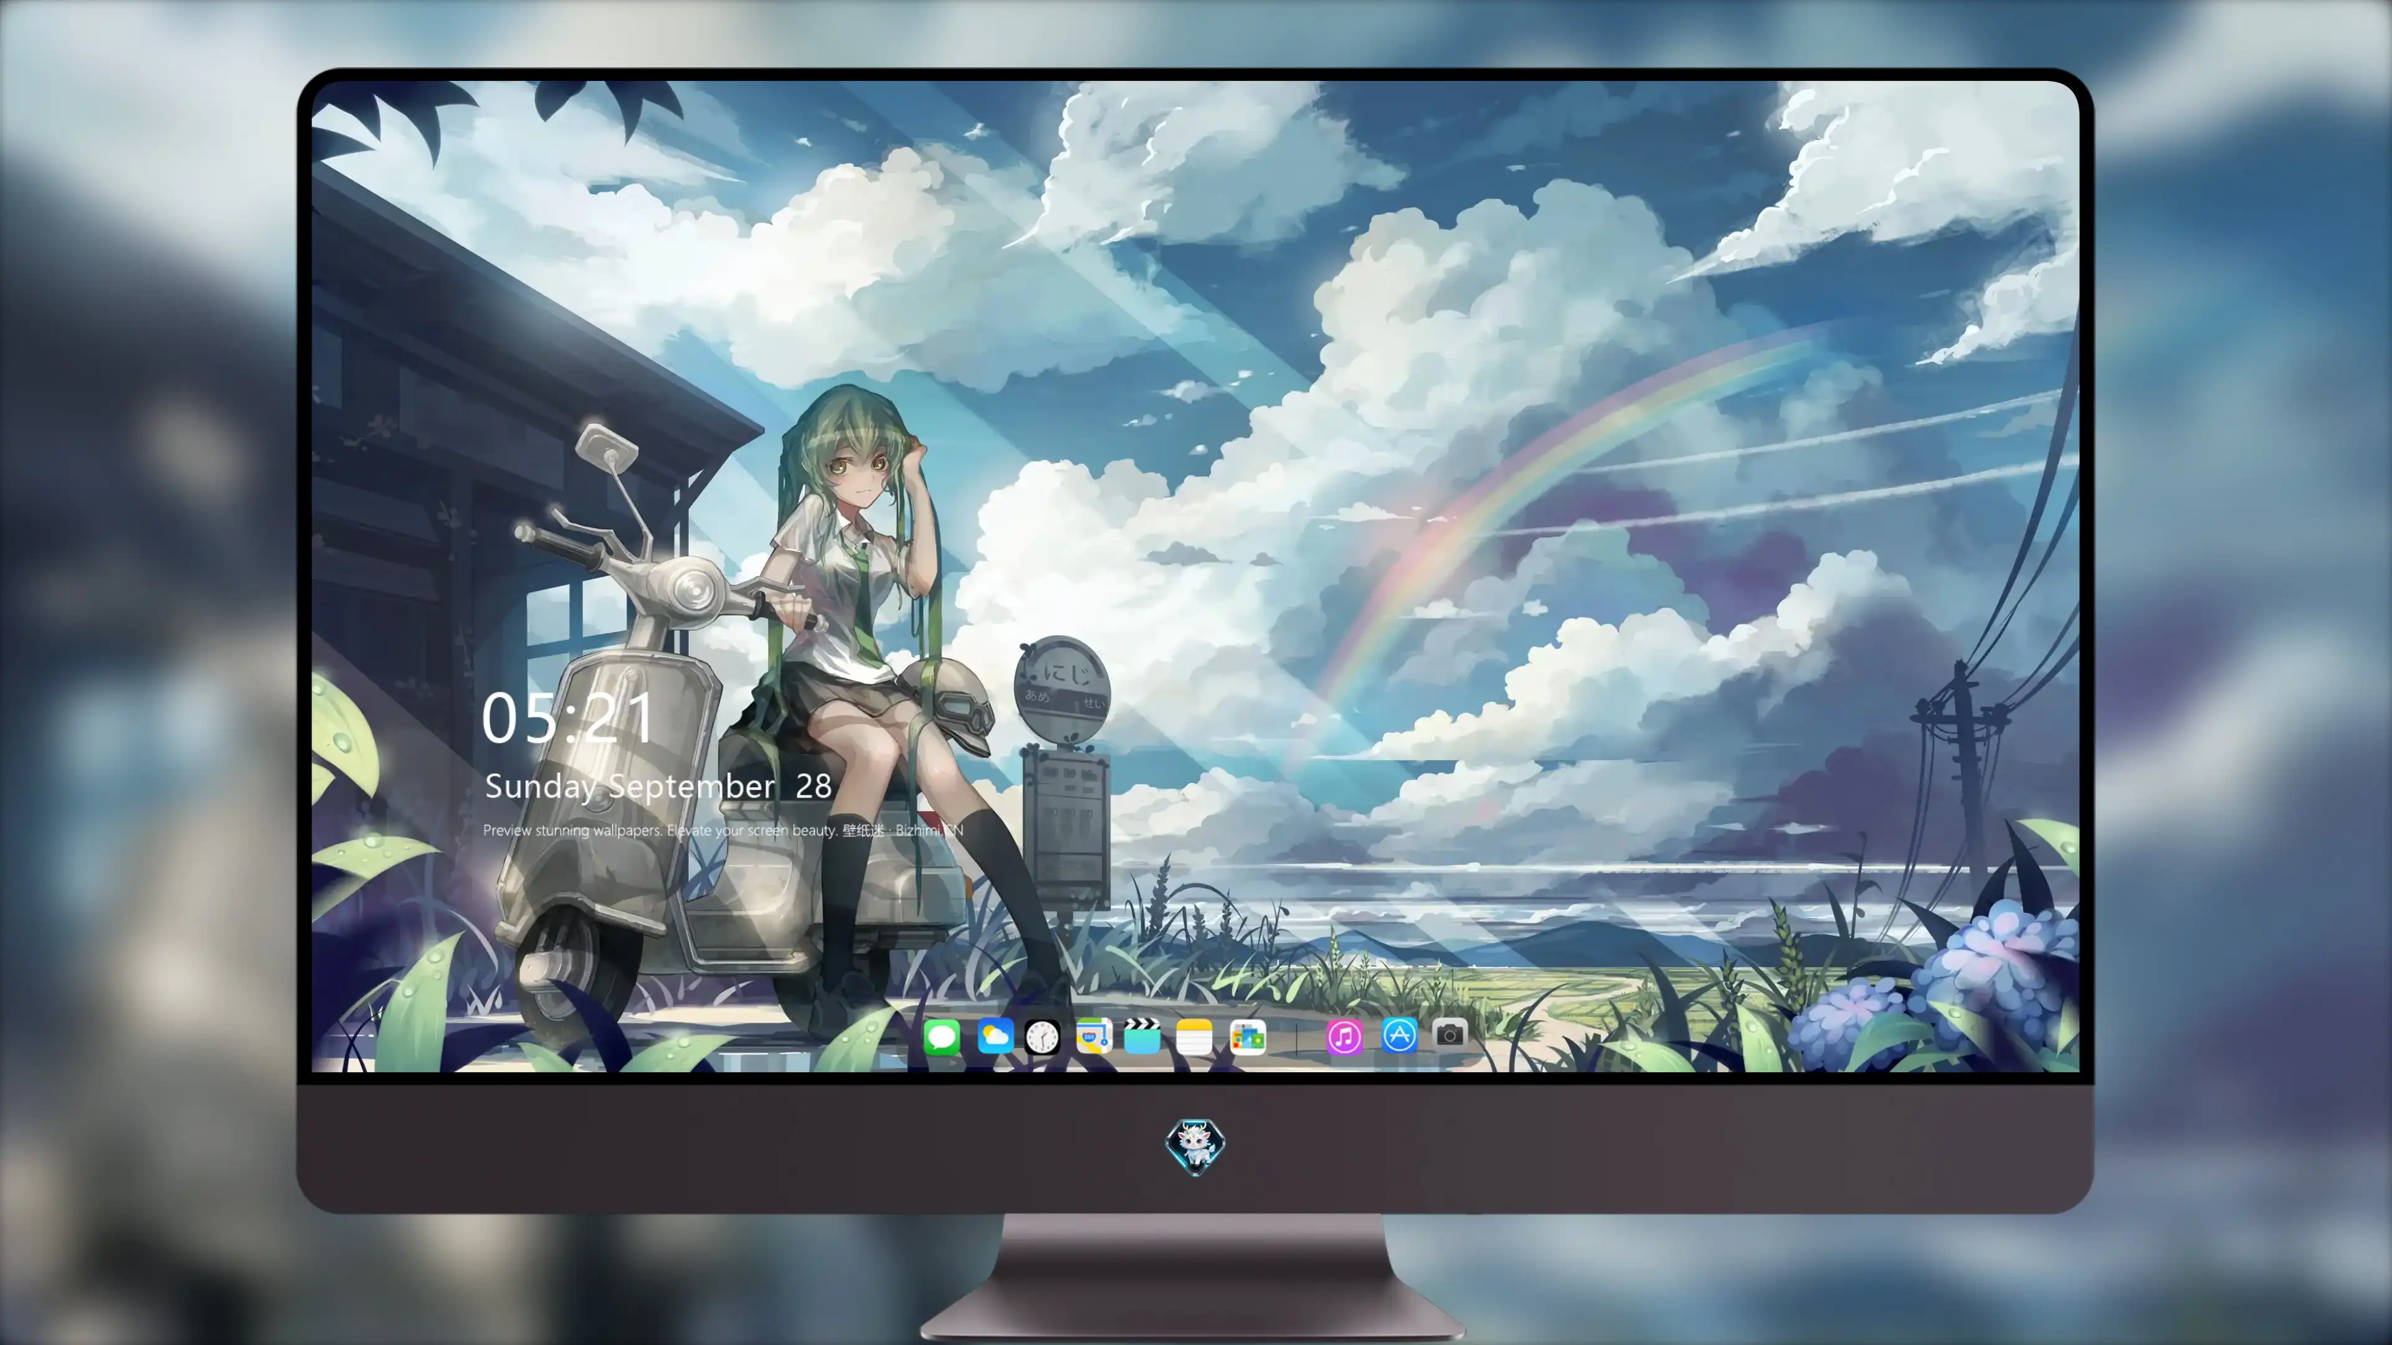Image resolution: width=2392 pixels, height=1345 pixels.
Task: Open the Notes app in the dock
Action: [1194, 1036]
